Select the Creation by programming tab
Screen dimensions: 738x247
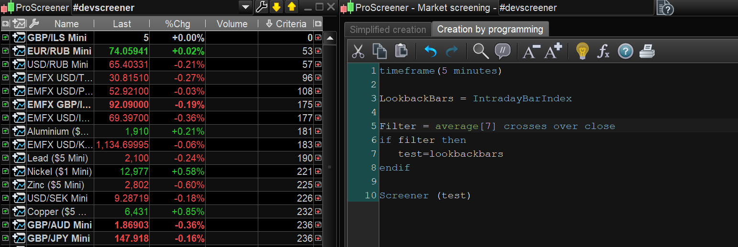(x=490, y=30)
